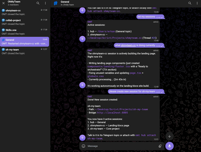Click page.tsx code text
Screen dimensions: 201x152
[135, 73]
